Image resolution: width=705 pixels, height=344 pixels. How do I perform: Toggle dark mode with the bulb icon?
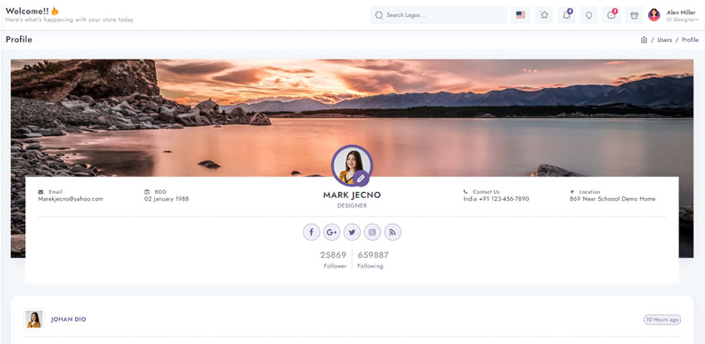[588, 15]
